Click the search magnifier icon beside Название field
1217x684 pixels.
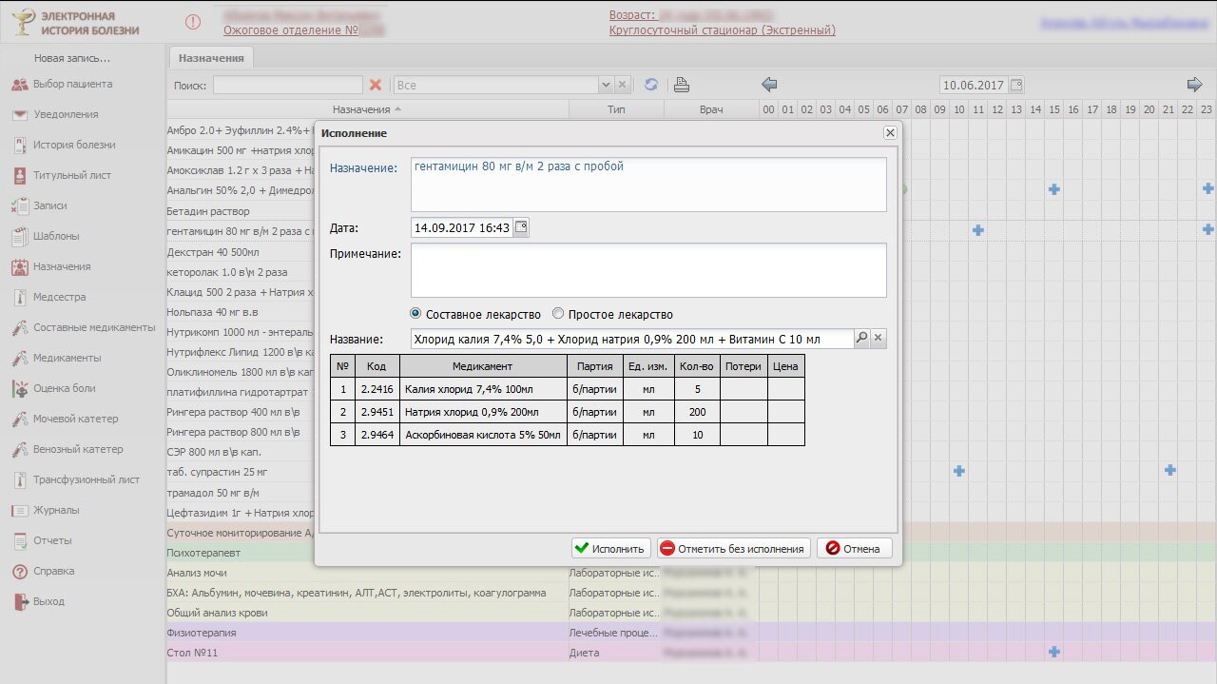coord(861,339)
